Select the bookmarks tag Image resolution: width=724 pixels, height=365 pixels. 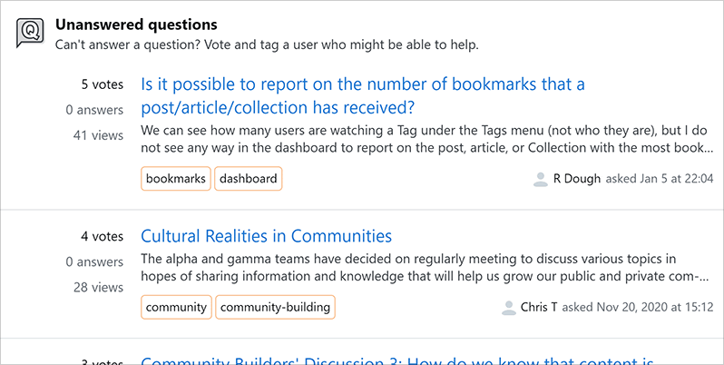(176, 179)
